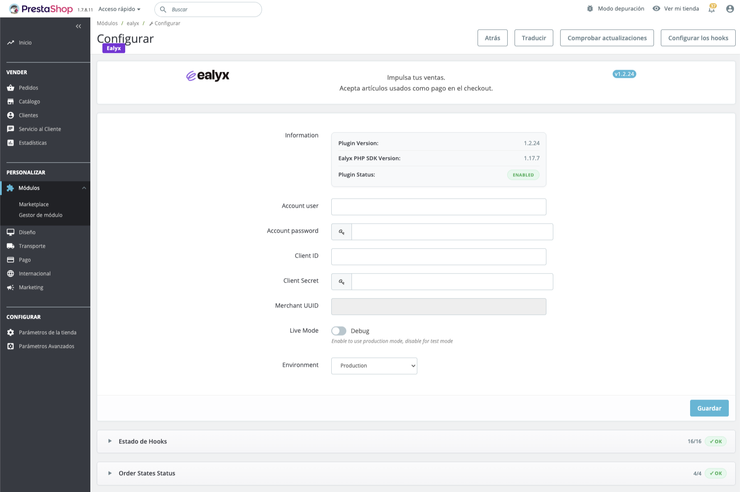
Task: Expand the Estado de Hooks section
Action: pos(142,441)
